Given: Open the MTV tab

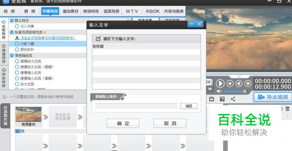Looking at the screenshot, I should point(132,11).
